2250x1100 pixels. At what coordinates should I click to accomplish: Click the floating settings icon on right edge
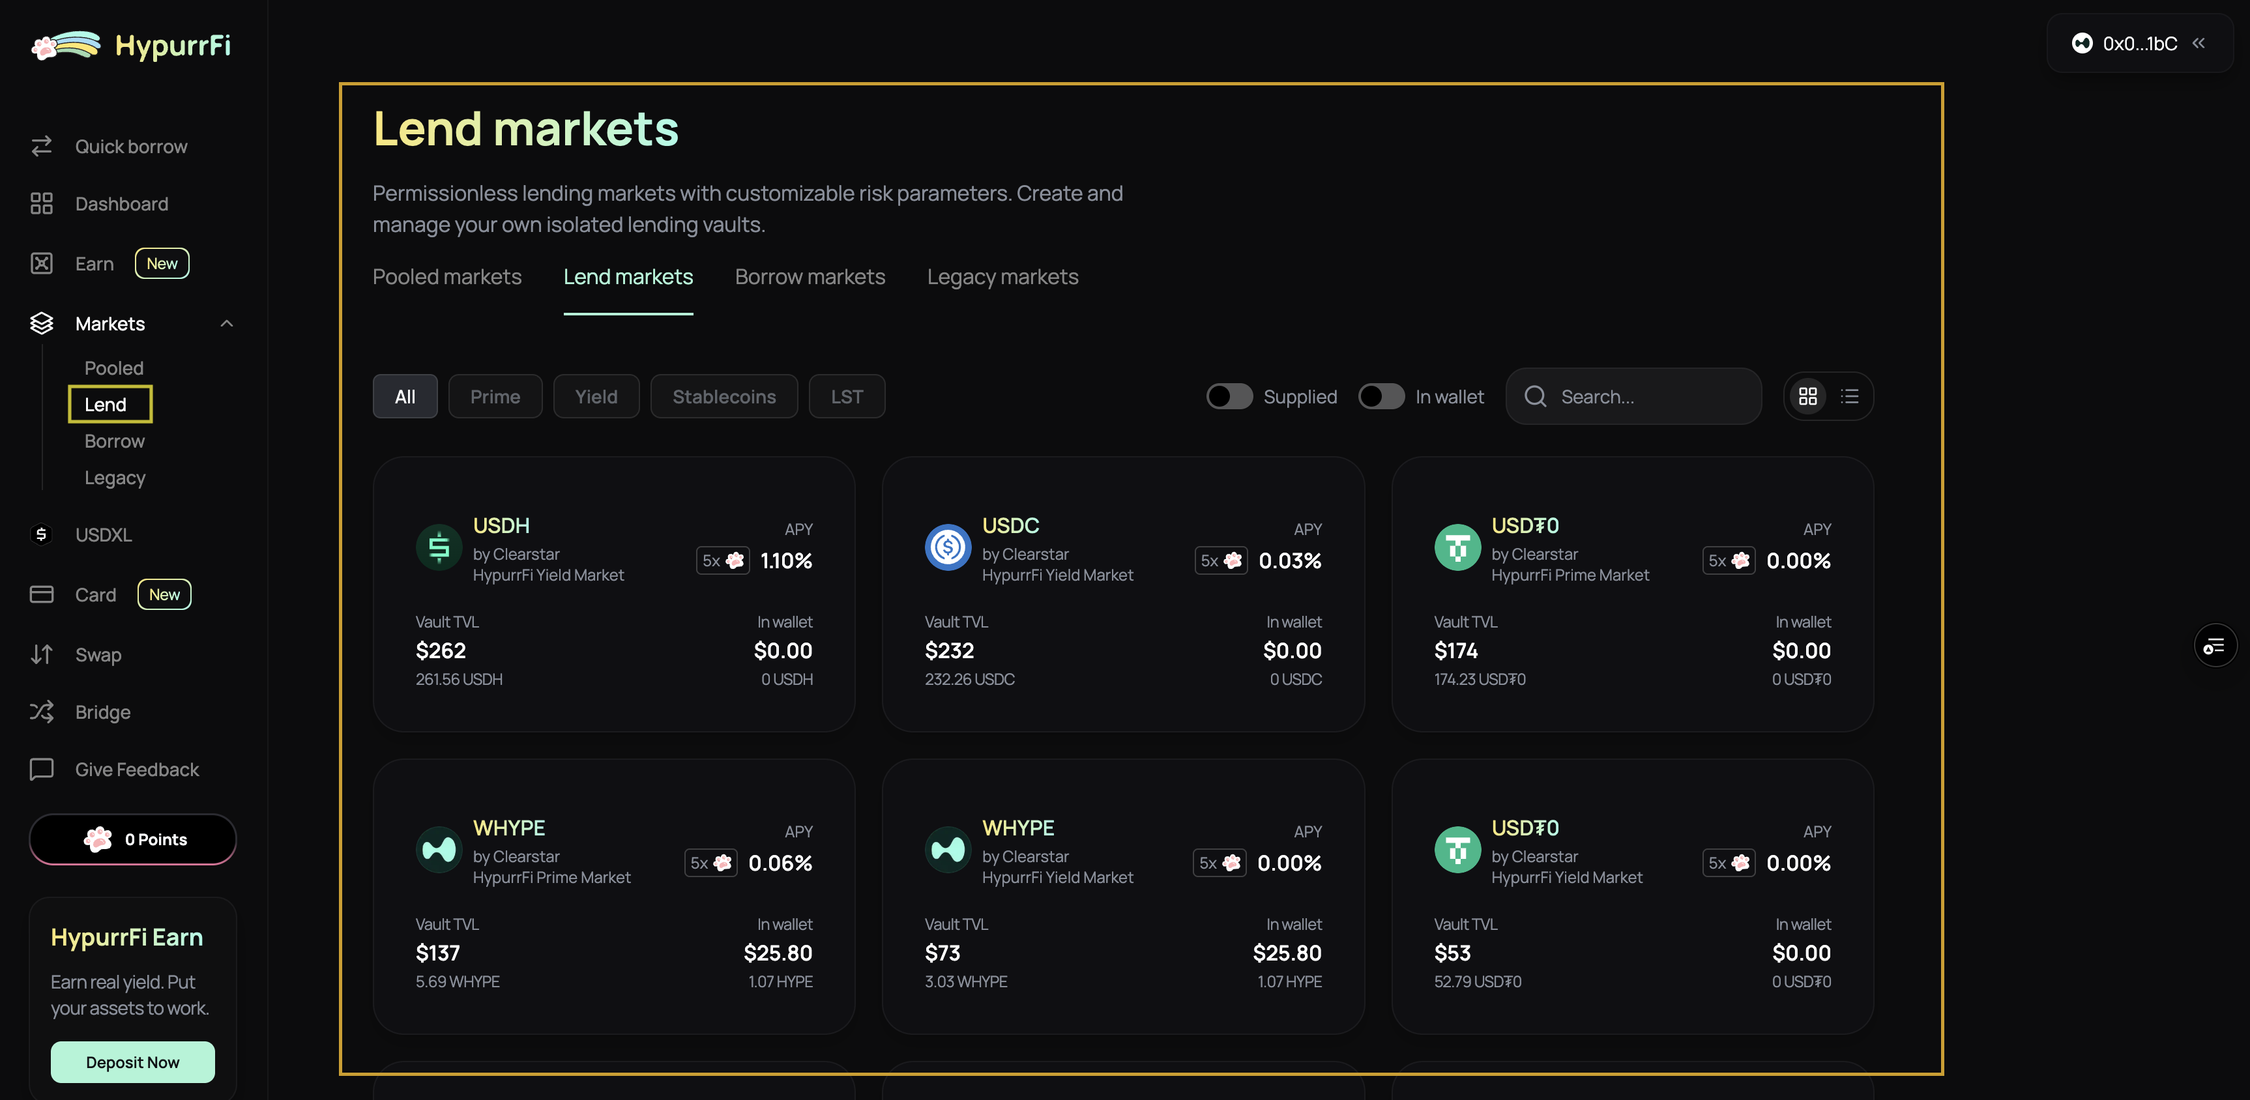pyautogui.click(x=2216, y=645)
